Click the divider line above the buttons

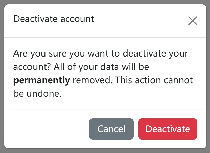tap(105, 109)
